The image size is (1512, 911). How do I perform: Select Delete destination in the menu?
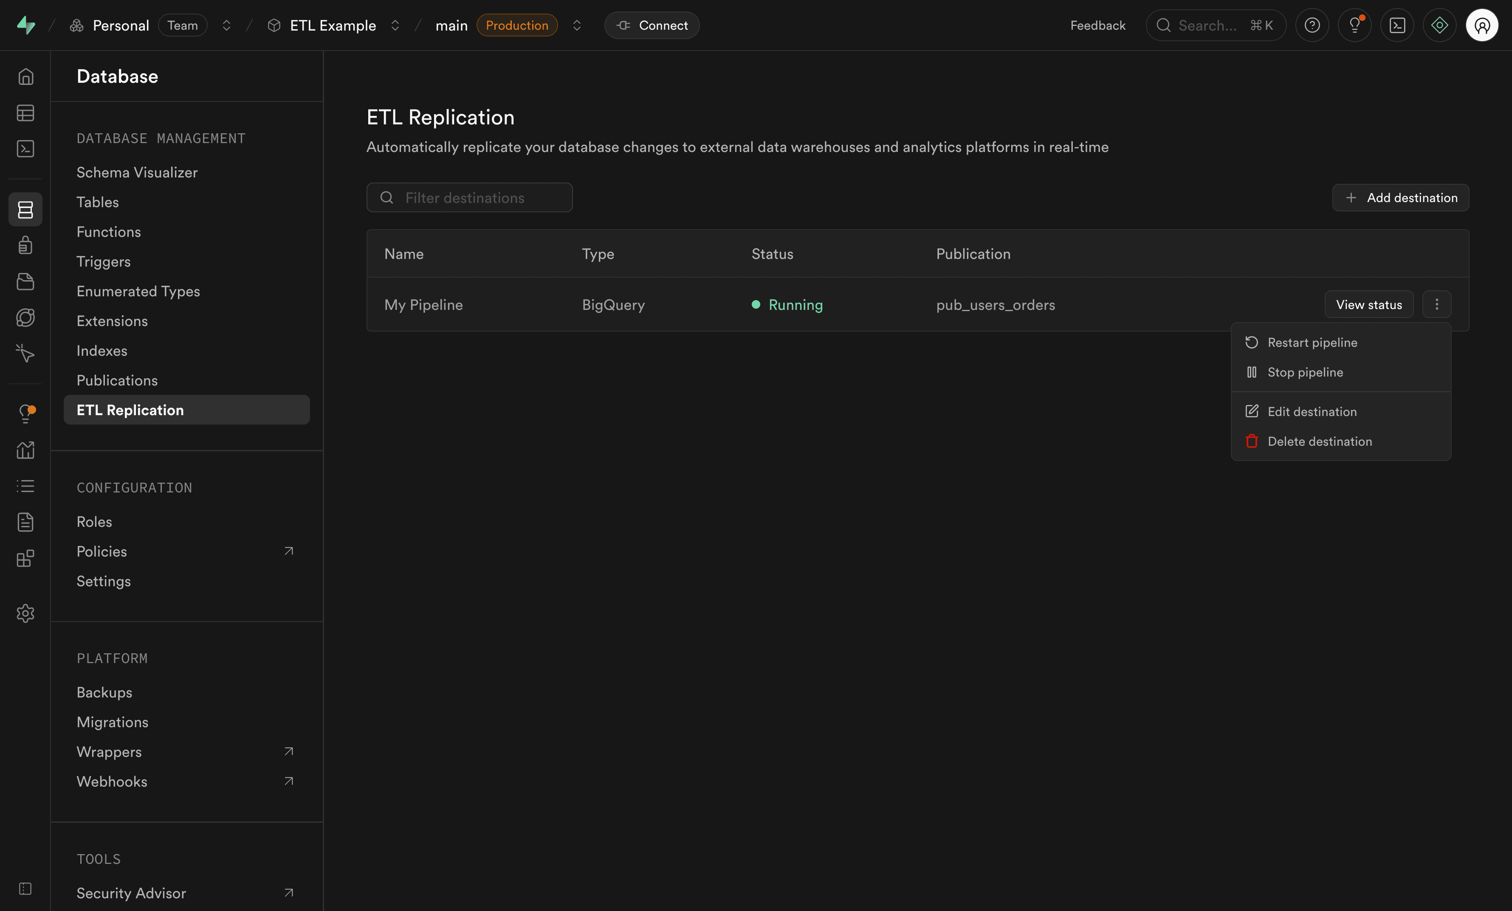coord(1320,441)
